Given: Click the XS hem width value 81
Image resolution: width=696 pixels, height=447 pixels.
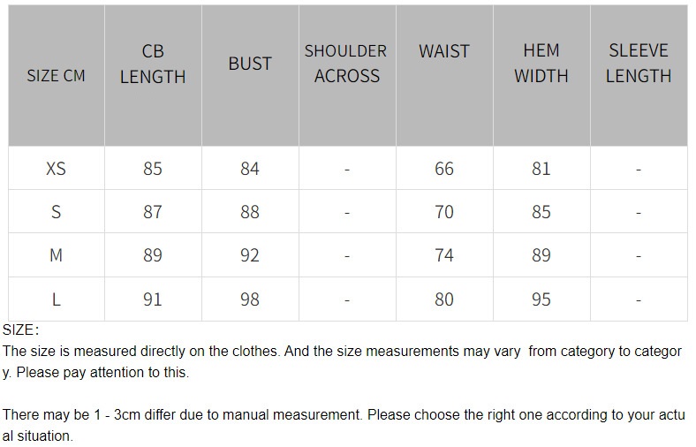Looking at the screenshot, I should pyautogui.click(x=541, y=168).
